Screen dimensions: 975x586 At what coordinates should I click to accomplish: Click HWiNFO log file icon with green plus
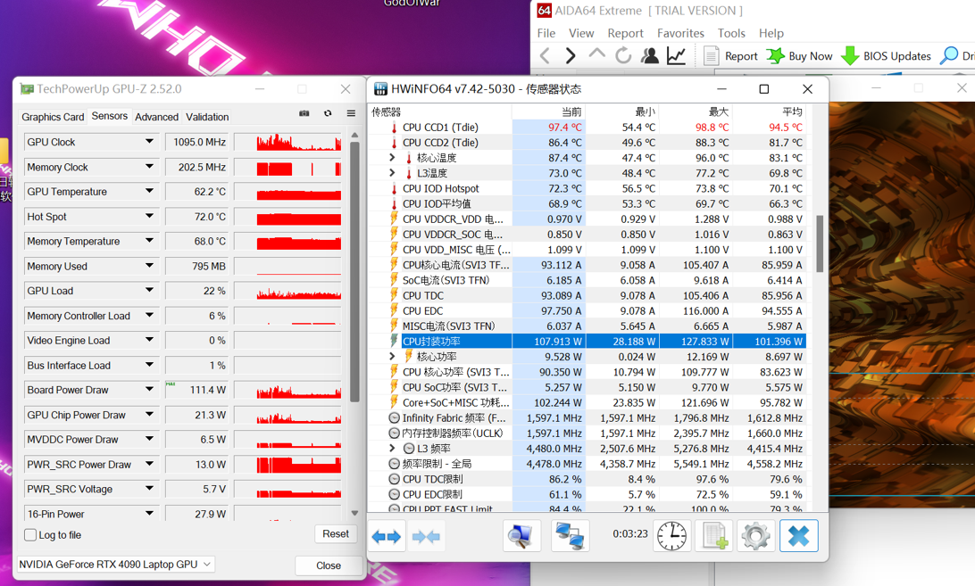714,535
